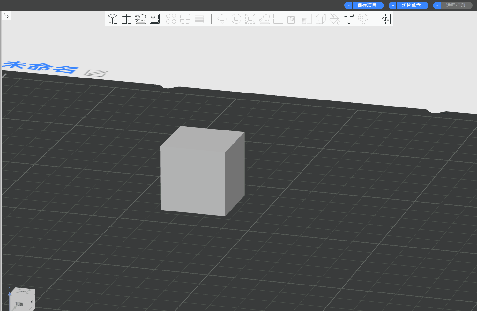Select the Seam painting tool
This screenshot has width=477, height=311.
click(320, 19)
